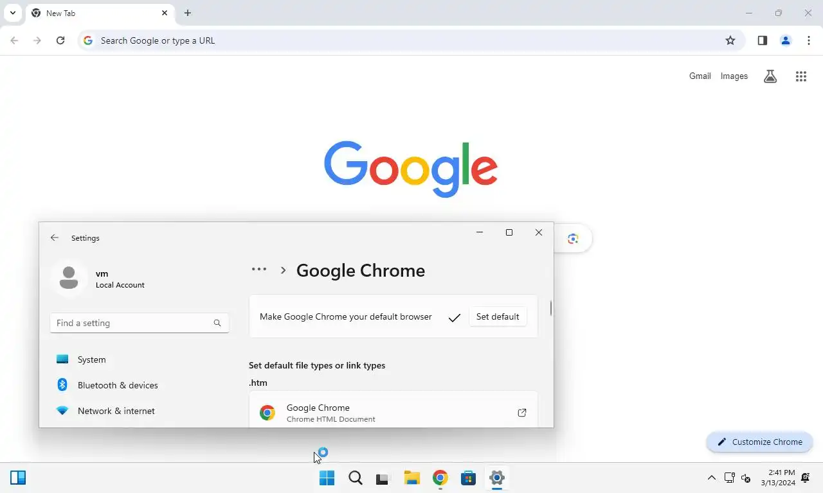Go forward in Chrome

tap(37, 40)
